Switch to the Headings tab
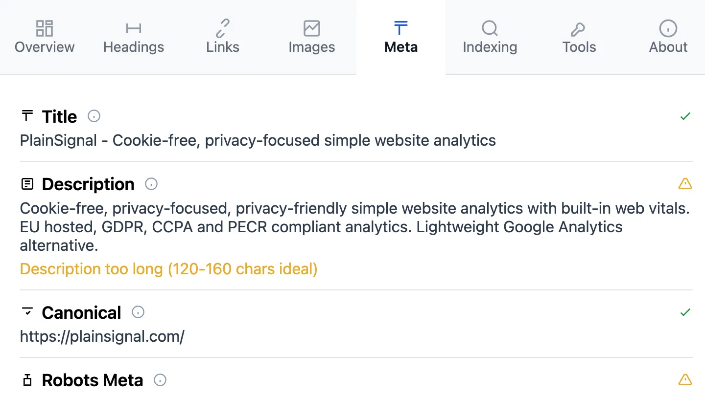The image size is (705, 396). pos(134,37)
